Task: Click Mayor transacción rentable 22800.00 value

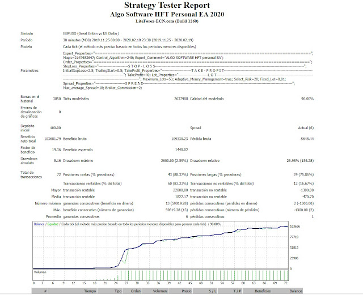Action: 180,190
